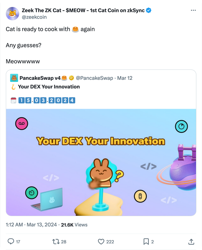Click the 222 likes count
Screen dimensions: 202x250
[x=110, y=242]
